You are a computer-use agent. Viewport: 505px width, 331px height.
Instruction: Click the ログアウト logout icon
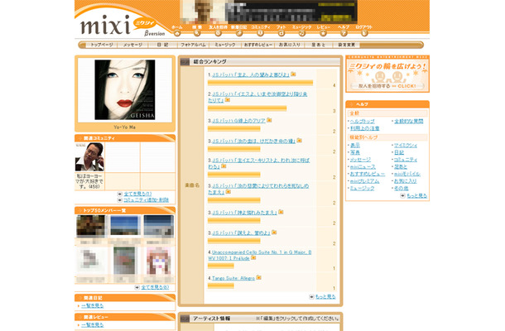(364, 33)
